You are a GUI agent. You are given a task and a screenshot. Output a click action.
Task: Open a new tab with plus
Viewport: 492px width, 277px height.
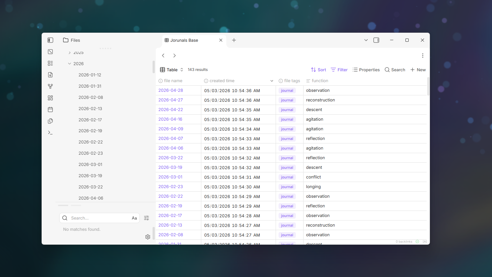(234, 40)
